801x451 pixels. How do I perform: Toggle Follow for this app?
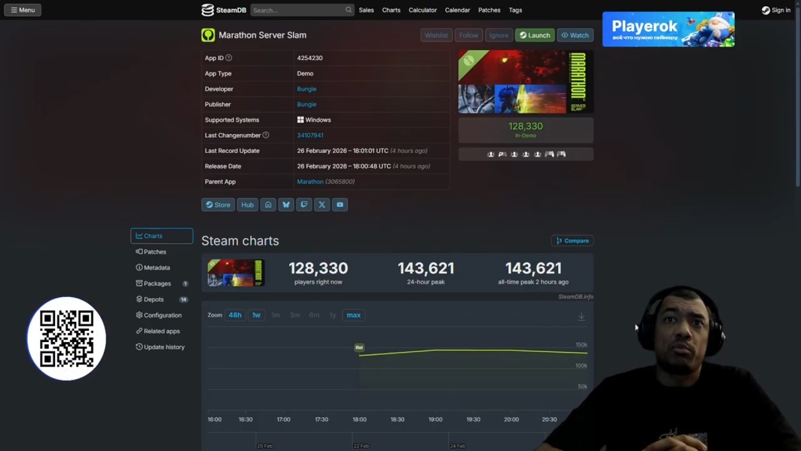point(468,35)
